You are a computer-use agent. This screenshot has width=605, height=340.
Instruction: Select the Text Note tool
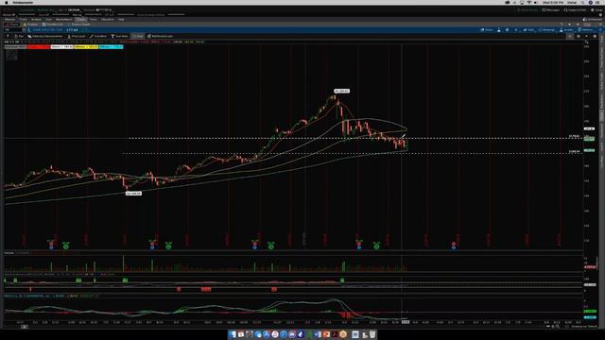click(120, 36)
